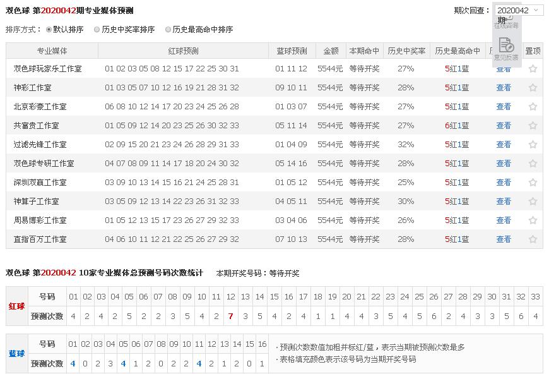Pin 直指百万工作室 with the star icon

click(x=533, y=239)
